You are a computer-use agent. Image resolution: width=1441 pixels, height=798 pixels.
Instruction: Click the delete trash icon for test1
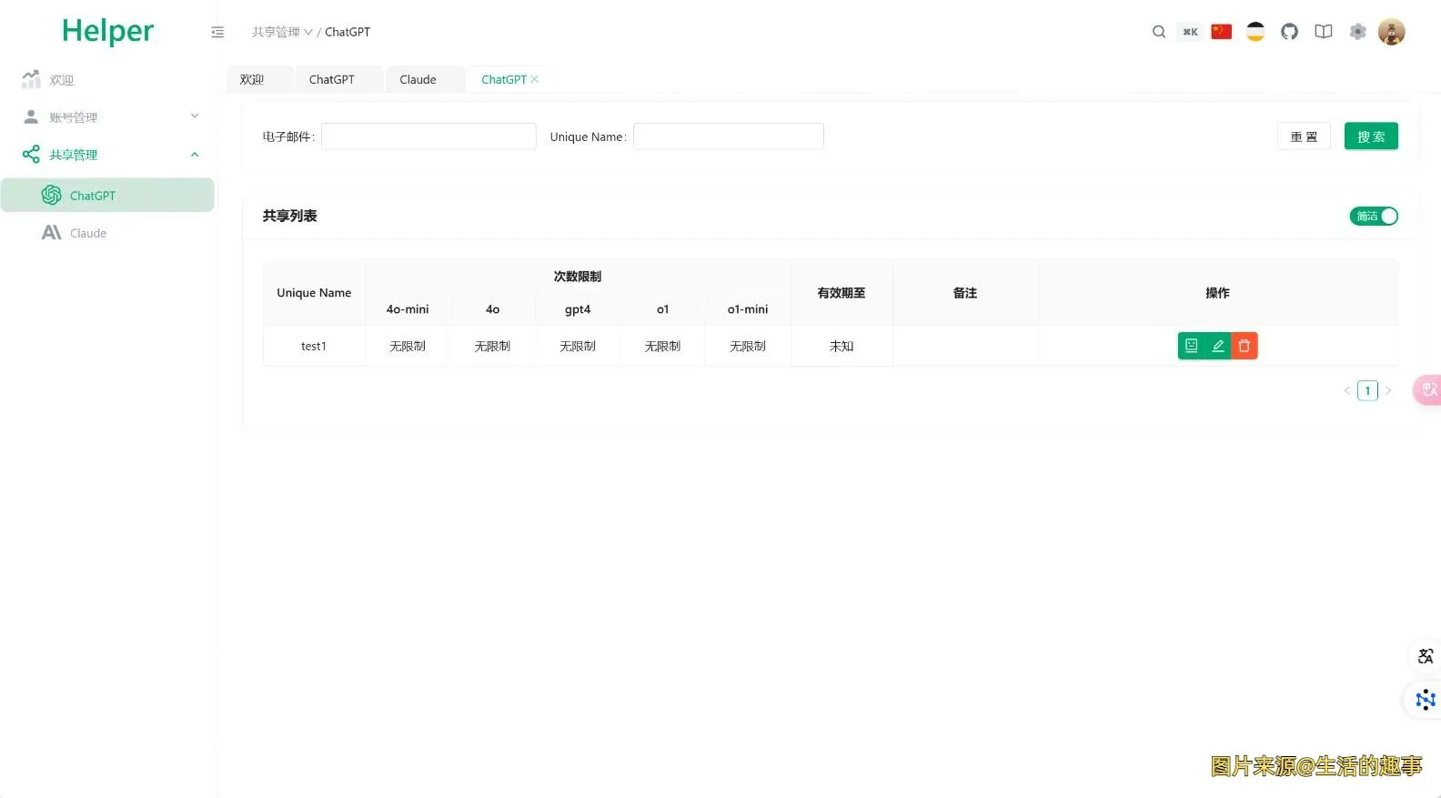[1244, 346]
